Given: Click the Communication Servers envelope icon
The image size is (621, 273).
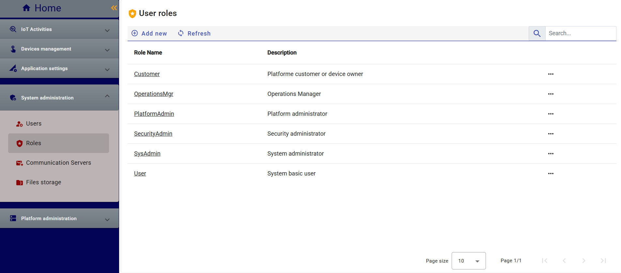Looking at the screenshot, I should point(20,163).
